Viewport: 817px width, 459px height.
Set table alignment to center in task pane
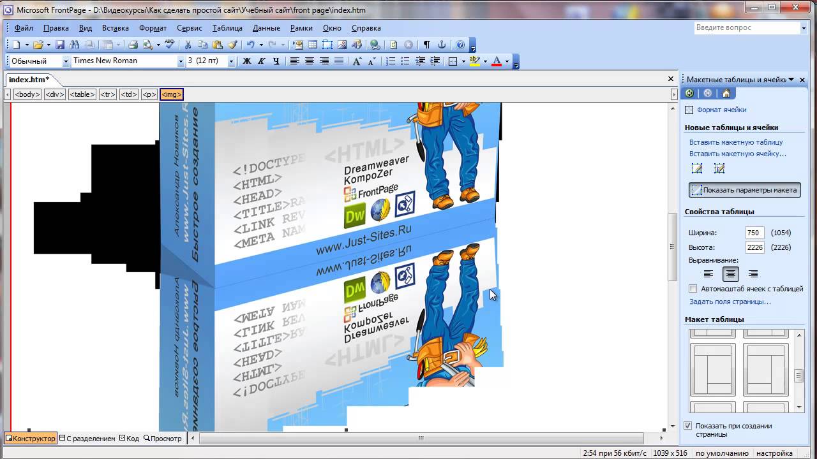(731, 274)
